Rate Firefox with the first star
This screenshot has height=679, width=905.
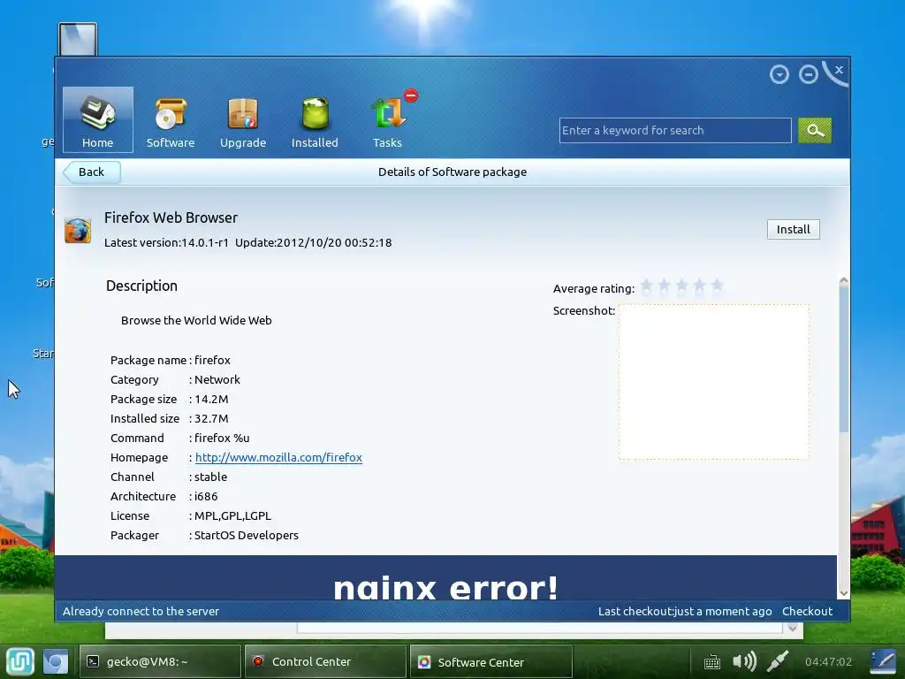click(x=647, y=286)
